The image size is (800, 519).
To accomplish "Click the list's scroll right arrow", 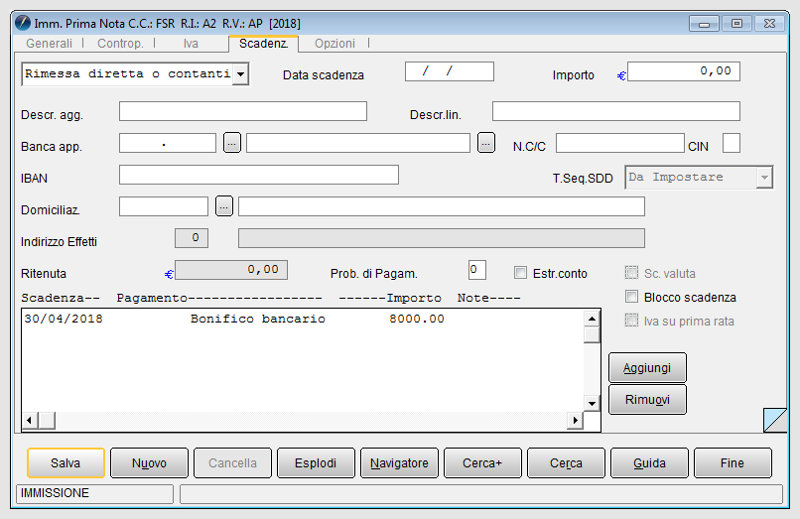I will click(575, 421).
